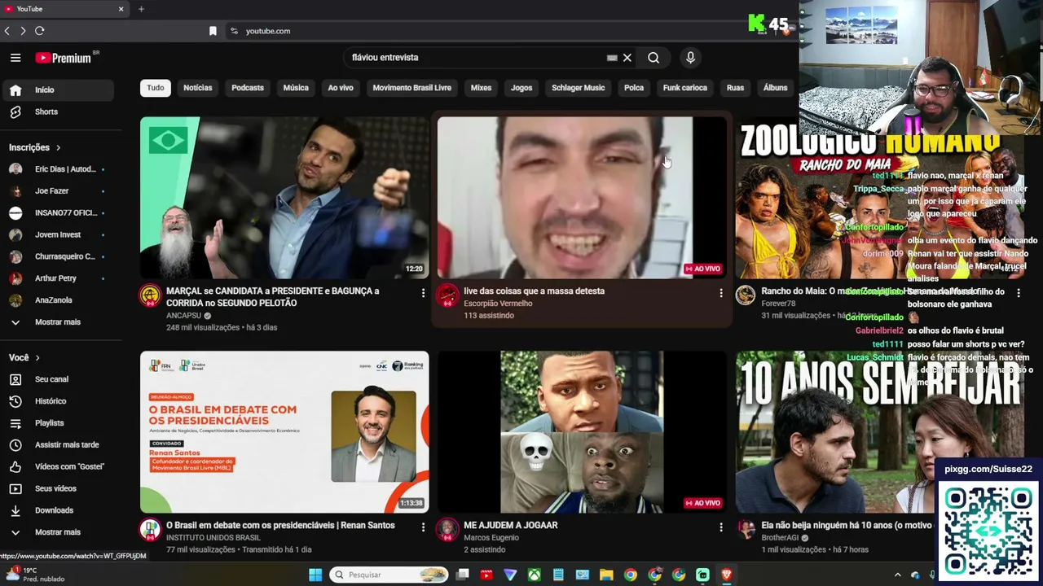
Task: Open Jovem Invest subscription channel
Action: [57, 235]
